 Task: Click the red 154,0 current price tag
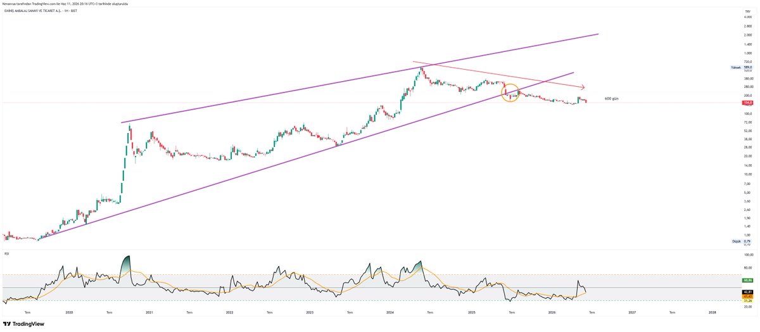747,102
